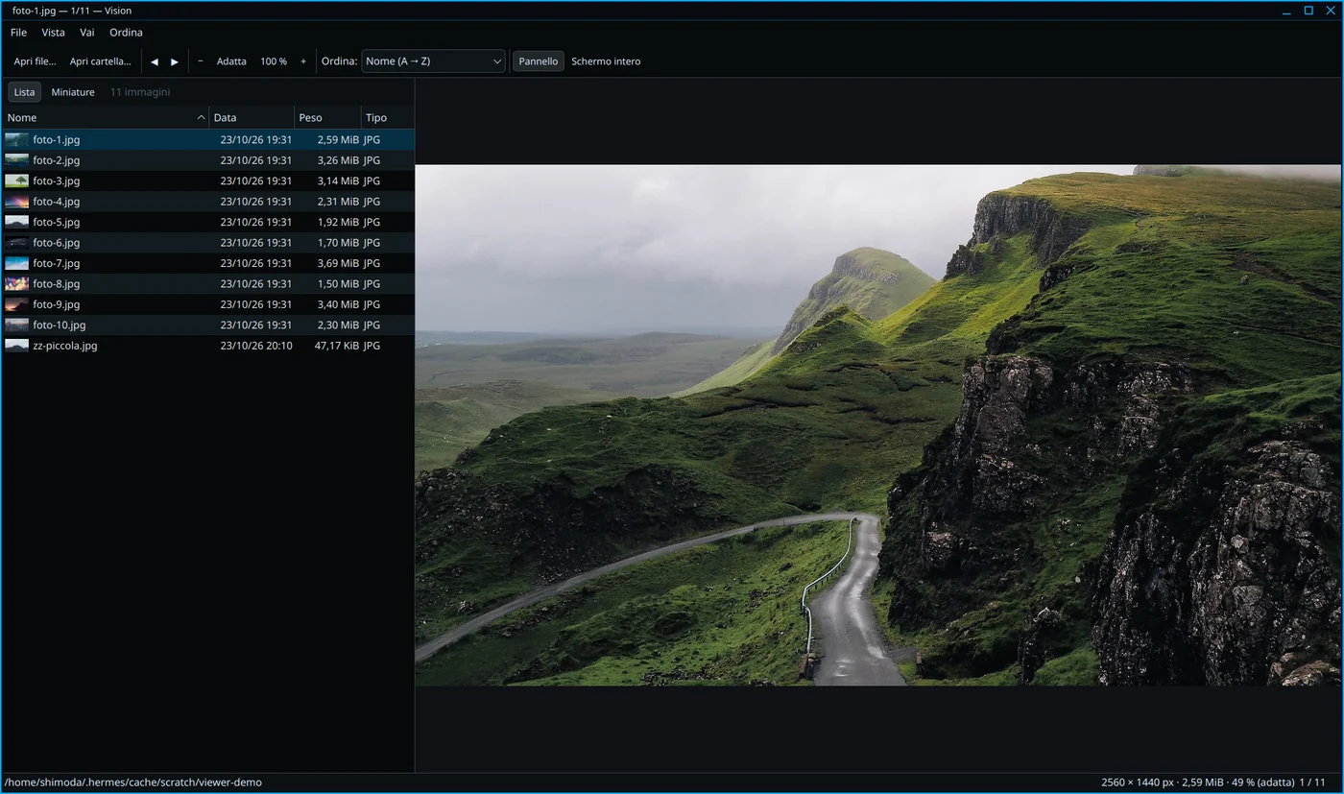
Task: Click the 3,69 MiB size cell
Action: (338, 263)
